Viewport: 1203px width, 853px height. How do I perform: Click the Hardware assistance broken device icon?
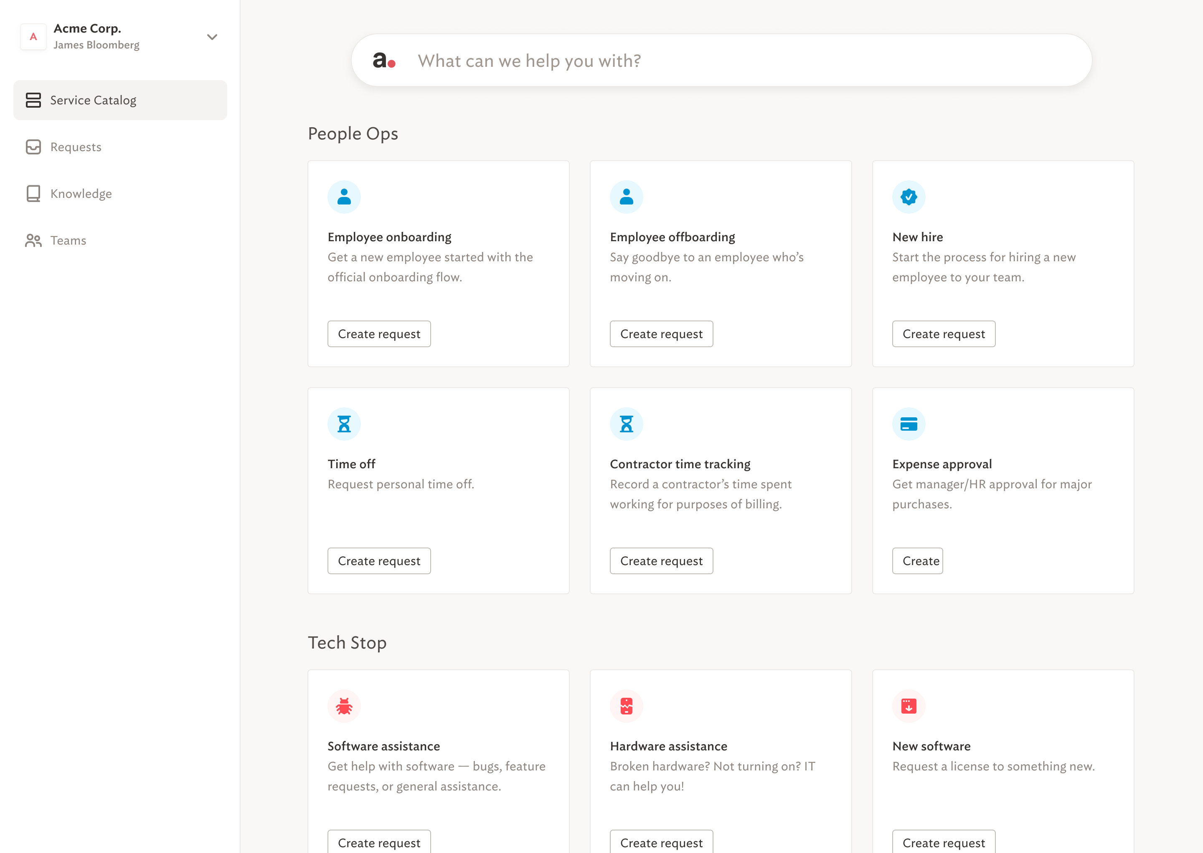(626, 706)
